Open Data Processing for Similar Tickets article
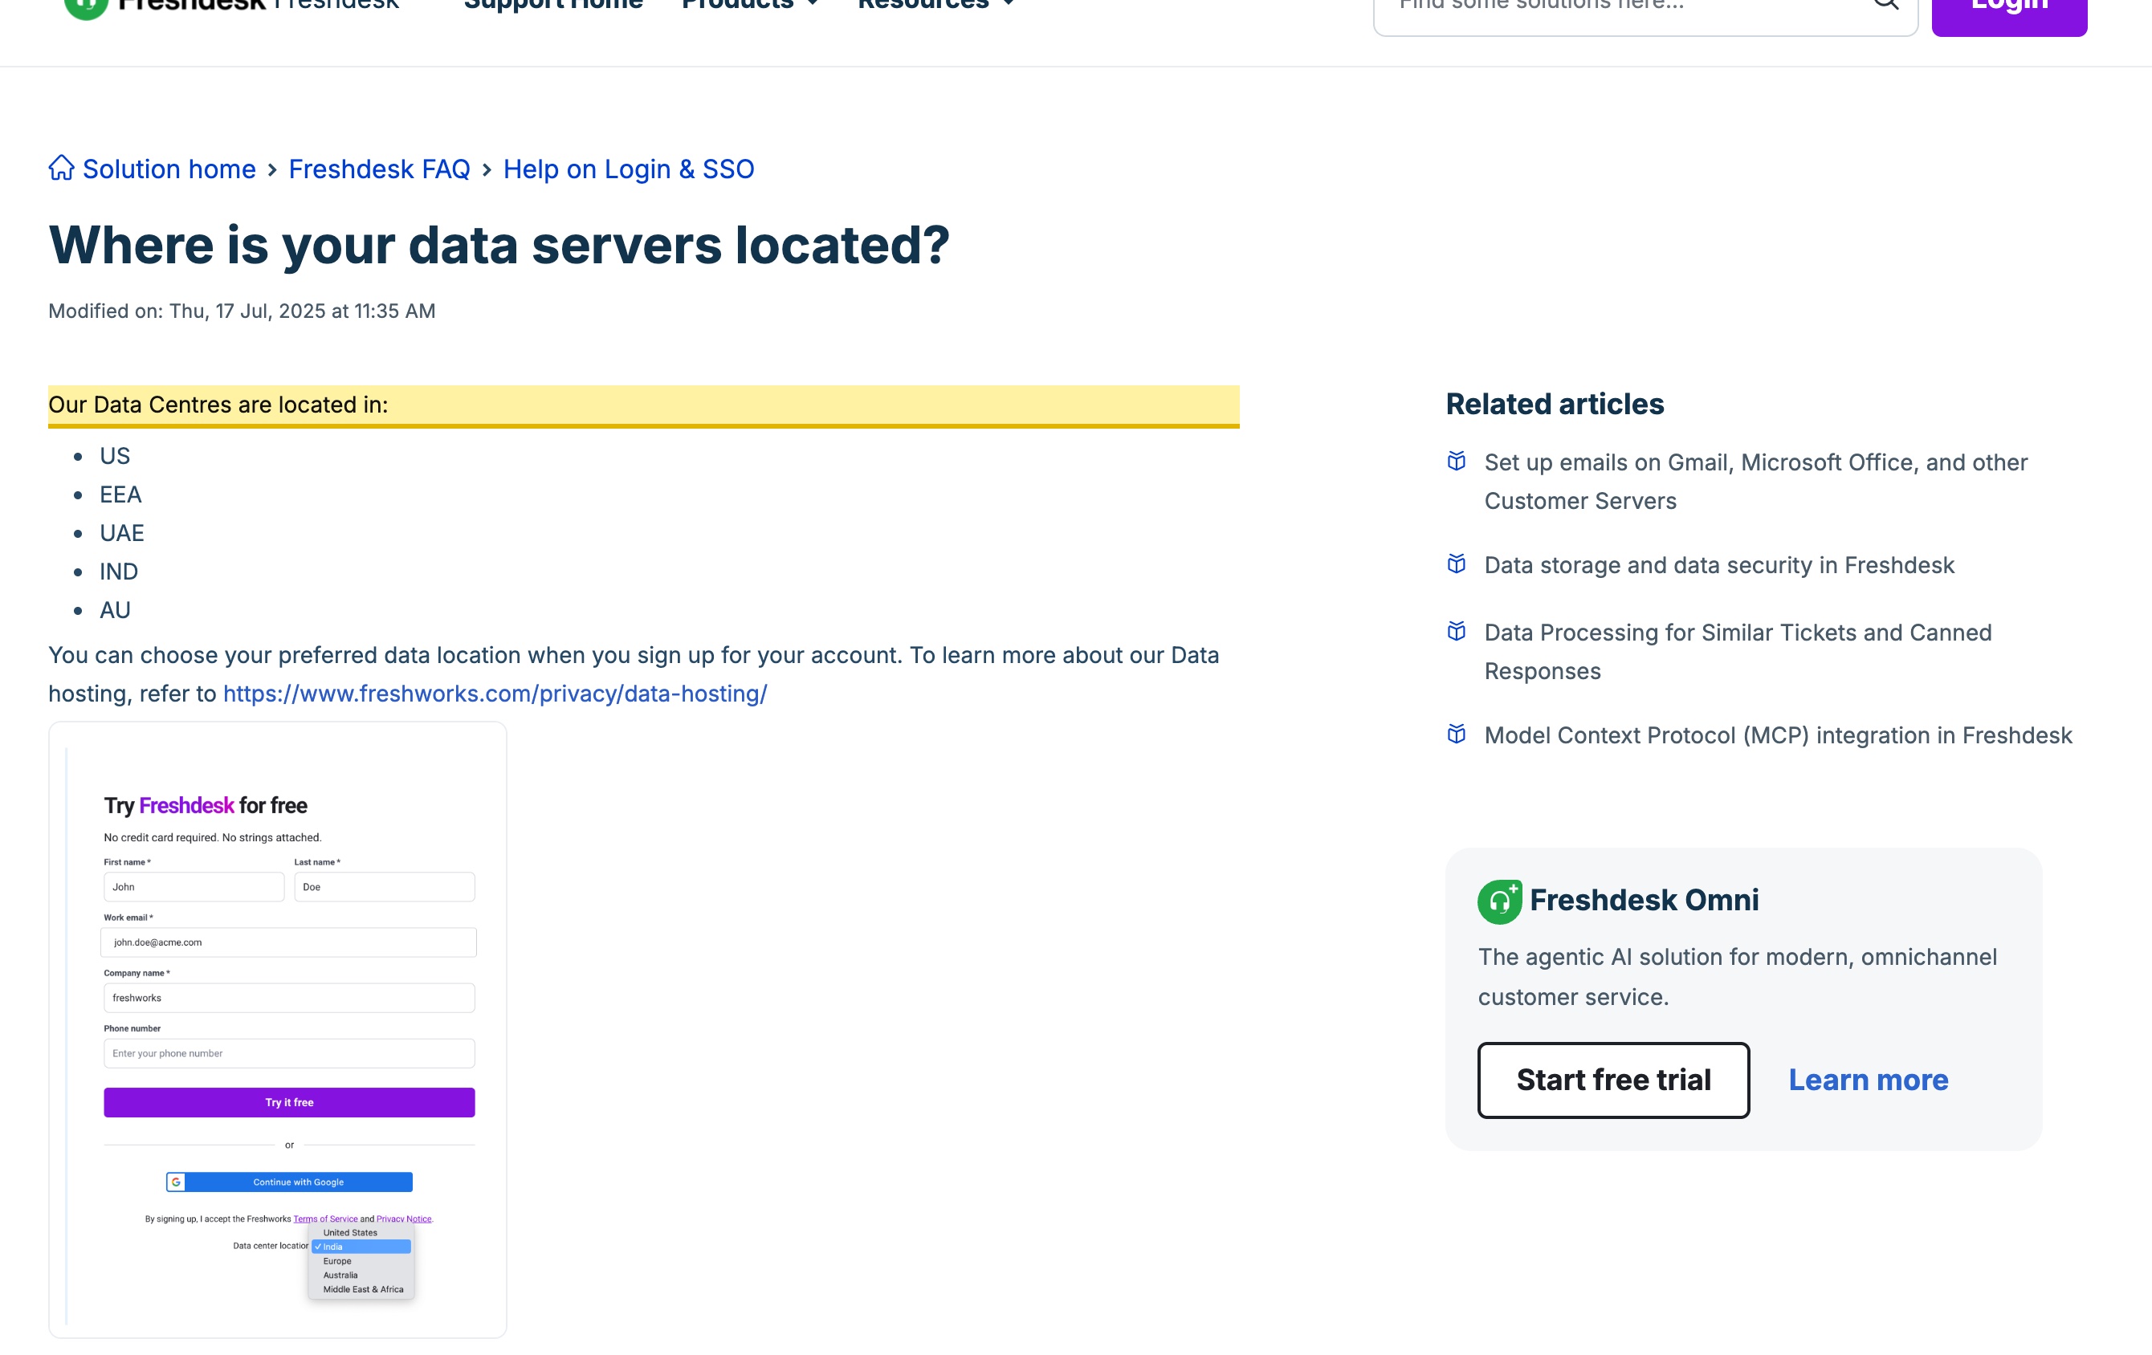 click(x=1738, y=651)
